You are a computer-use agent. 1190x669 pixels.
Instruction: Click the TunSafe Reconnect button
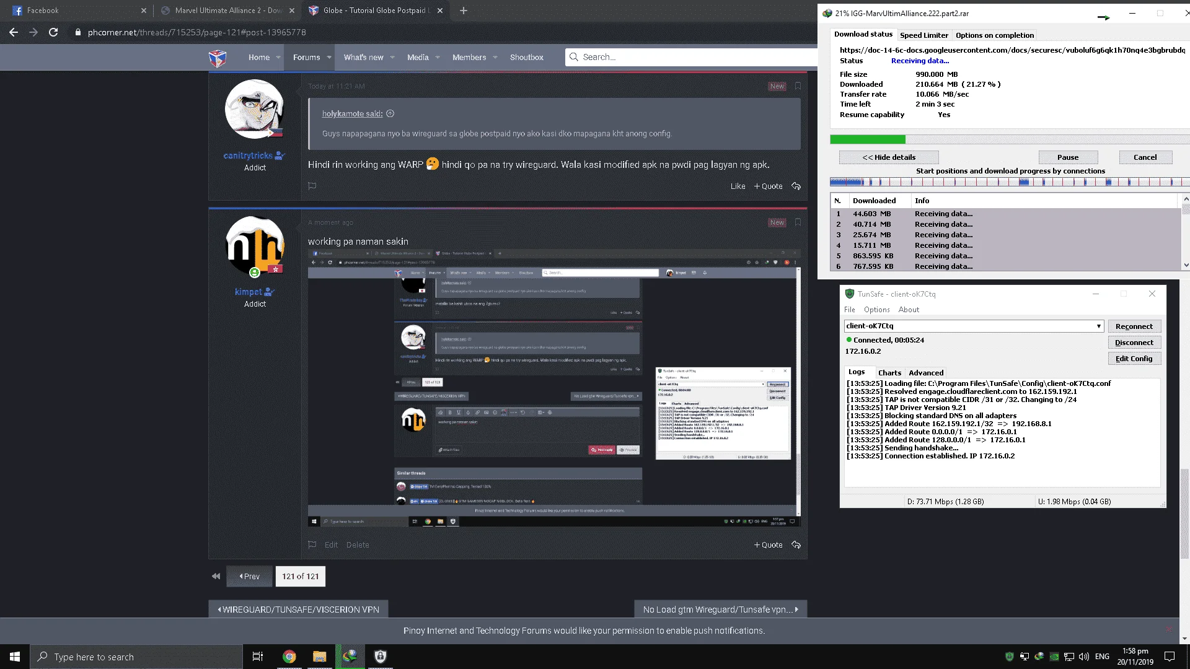(x=1134, y=326)
